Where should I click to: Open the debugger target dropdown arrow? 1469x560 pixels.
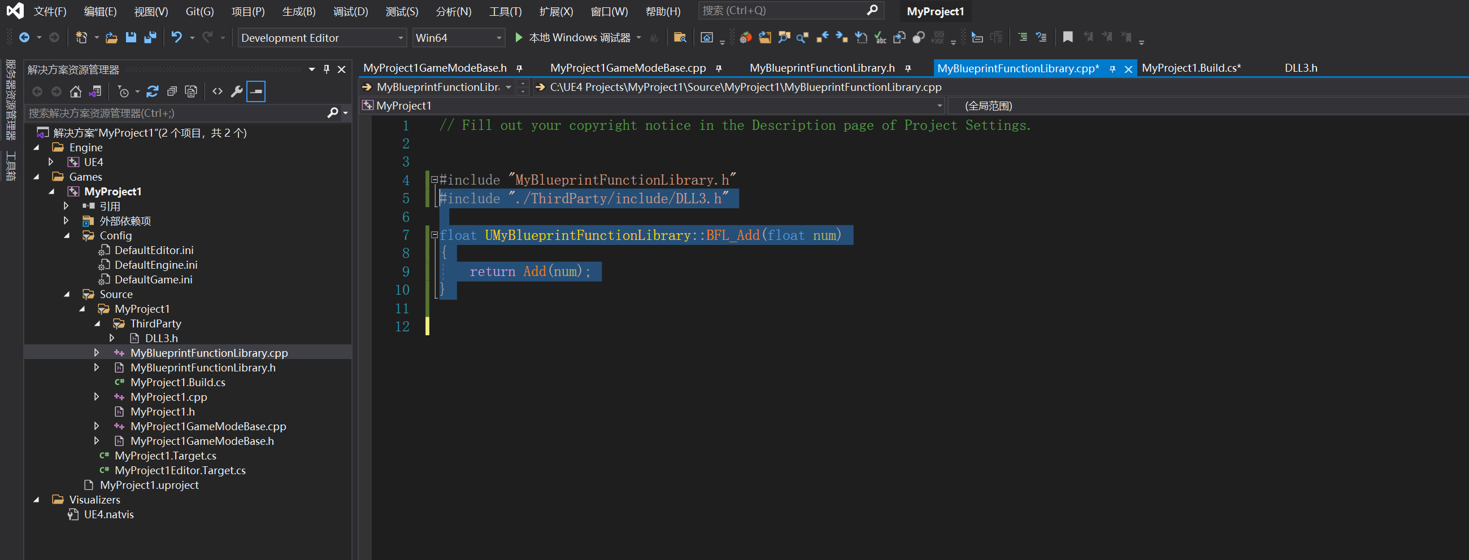pos(638,38)
